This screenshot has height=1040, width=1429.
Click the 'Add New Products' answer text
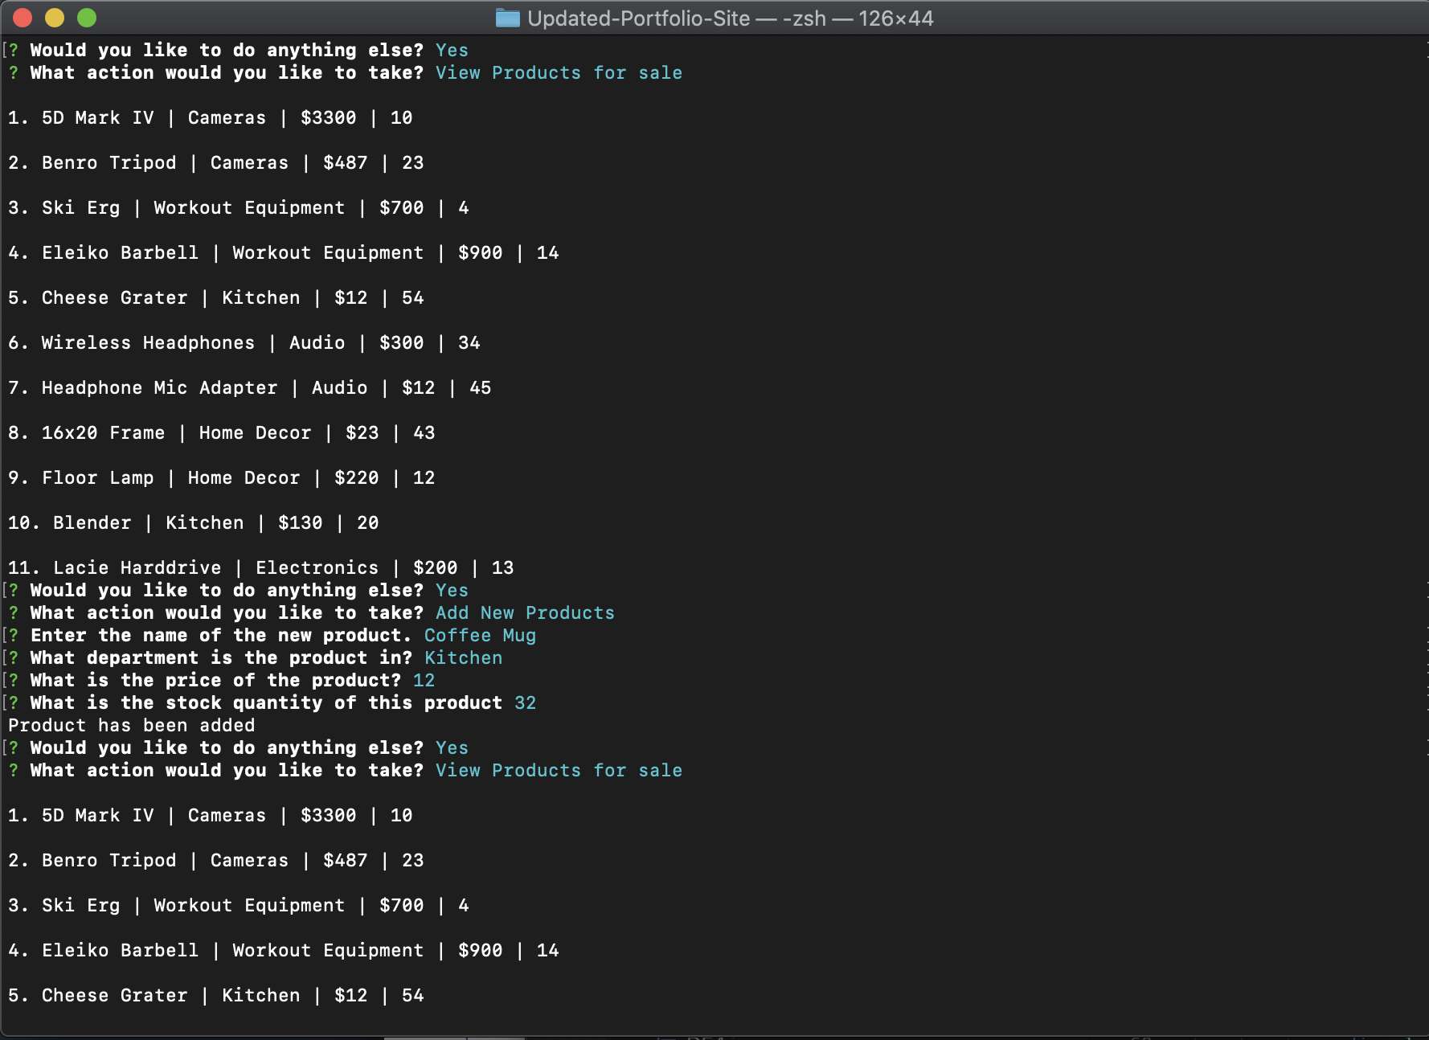525,612
